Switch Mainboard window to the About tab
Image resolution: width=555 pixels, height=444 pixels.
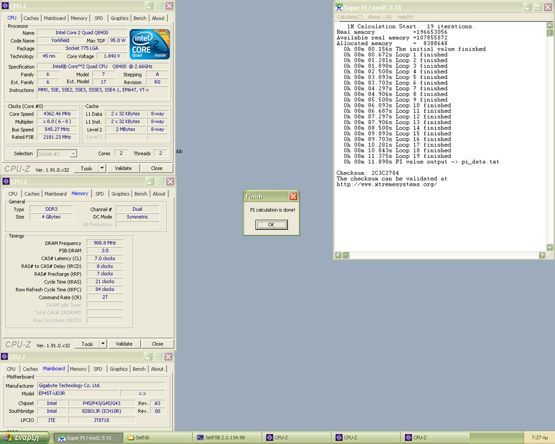click(157, 369)
